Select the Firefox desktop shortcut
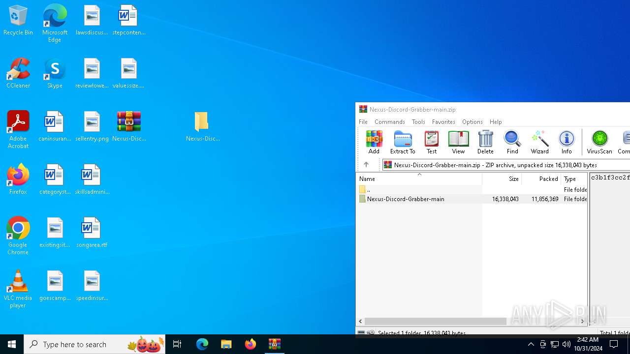Image resolution: width=630 pixels, height=354 pixels. tap(18, 179)
